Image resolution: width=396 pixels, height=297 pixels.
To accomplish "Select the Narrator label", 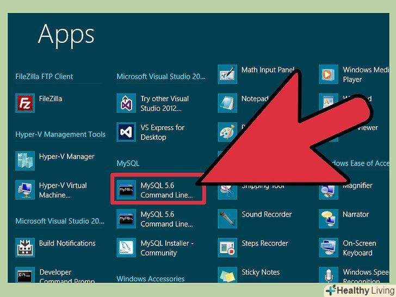I will click(x=356, y=214).
